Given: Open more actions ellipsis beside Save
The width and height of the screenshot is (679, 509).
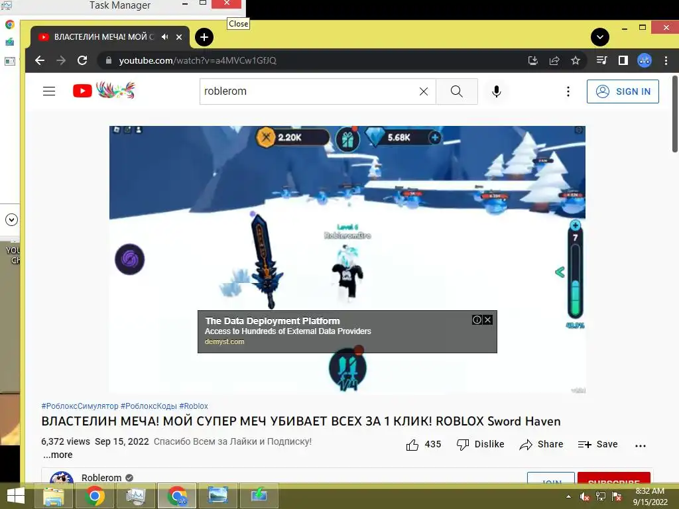Looking at the screenshot, I should [x=641, y=445].
